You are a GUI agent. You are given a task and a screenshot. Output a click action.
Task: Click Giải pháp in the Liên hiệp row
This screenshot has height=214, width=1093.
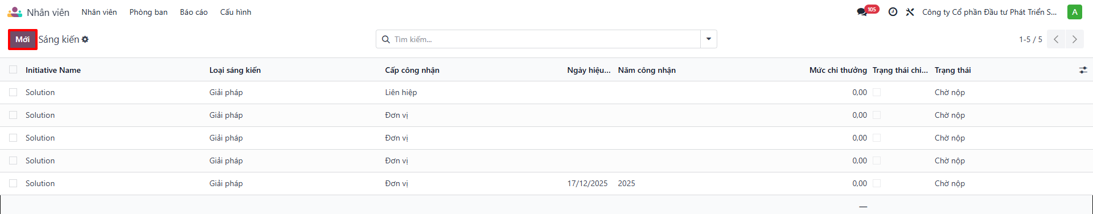pos(226,92)
